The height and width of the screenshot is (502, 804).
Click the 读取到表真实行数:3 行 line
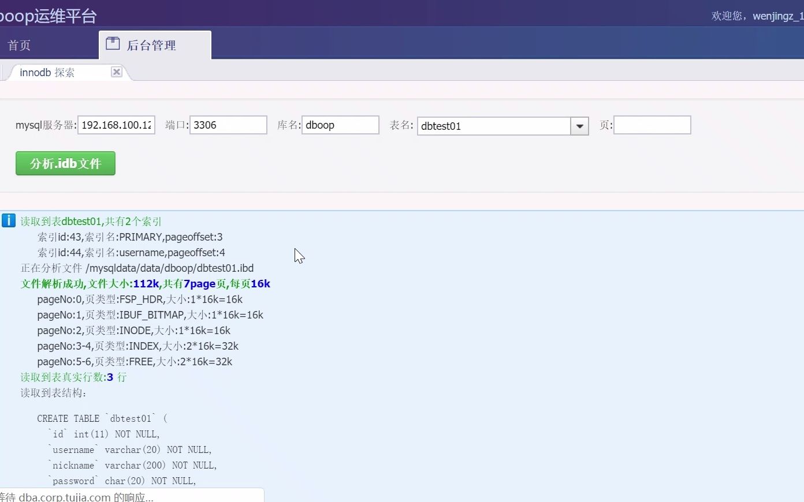click(x=73, y=377)
